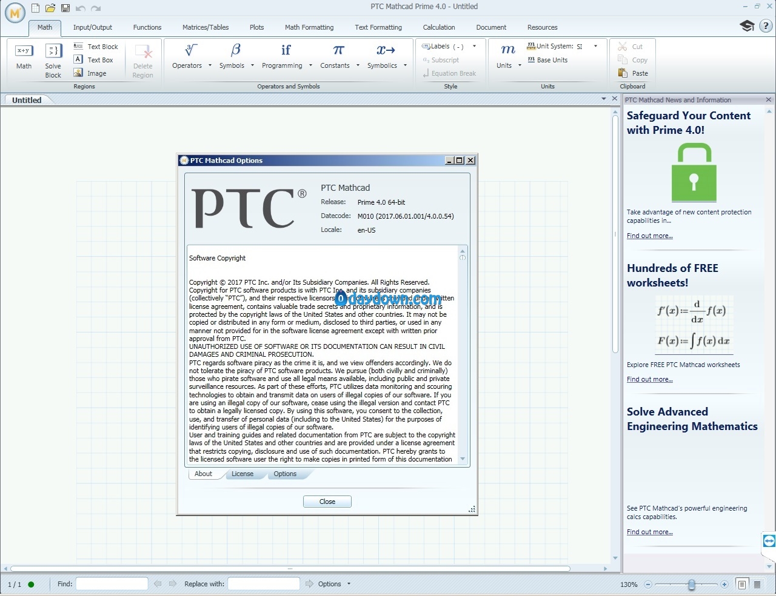The image size is (776, 596).
Task: Follow Find out more under FREE worksheets
Action: click(x=650, y=379)
